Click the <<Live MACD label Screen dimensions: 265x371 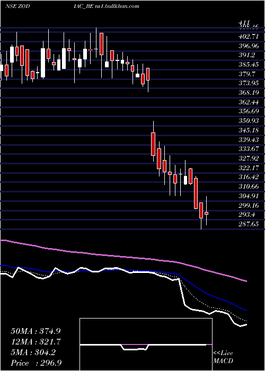223,357
